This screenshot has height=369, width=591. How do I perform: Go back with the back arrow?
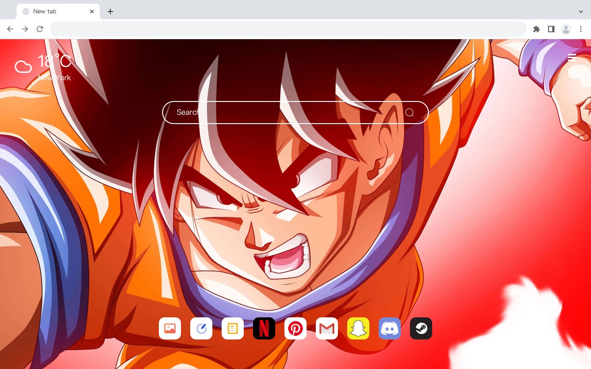pyautogui.click(x=10, y=29)
